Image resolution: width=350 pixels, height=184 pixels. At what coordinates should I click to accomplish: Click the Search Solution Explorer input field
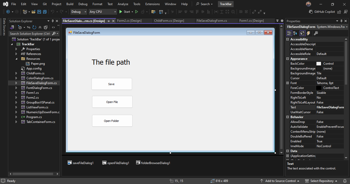pos(31,33)
